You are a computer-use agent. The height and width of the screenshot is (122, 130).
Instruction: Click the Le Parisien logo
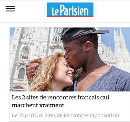click(x=70, y=10)
